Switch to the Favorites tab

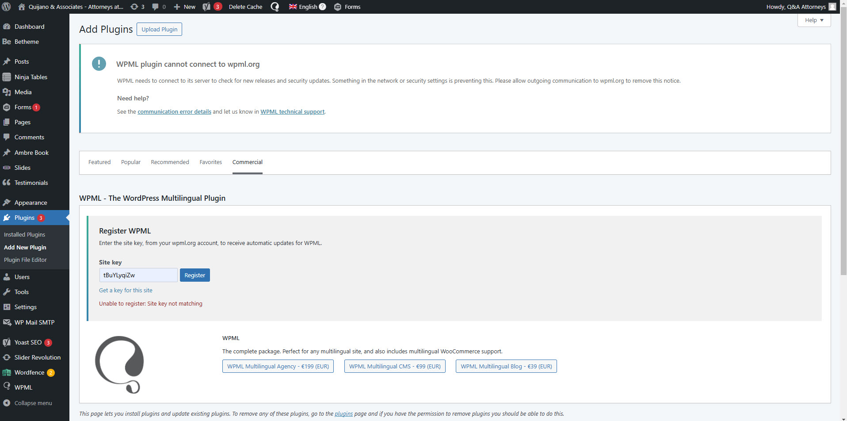[x=211, y=162]
